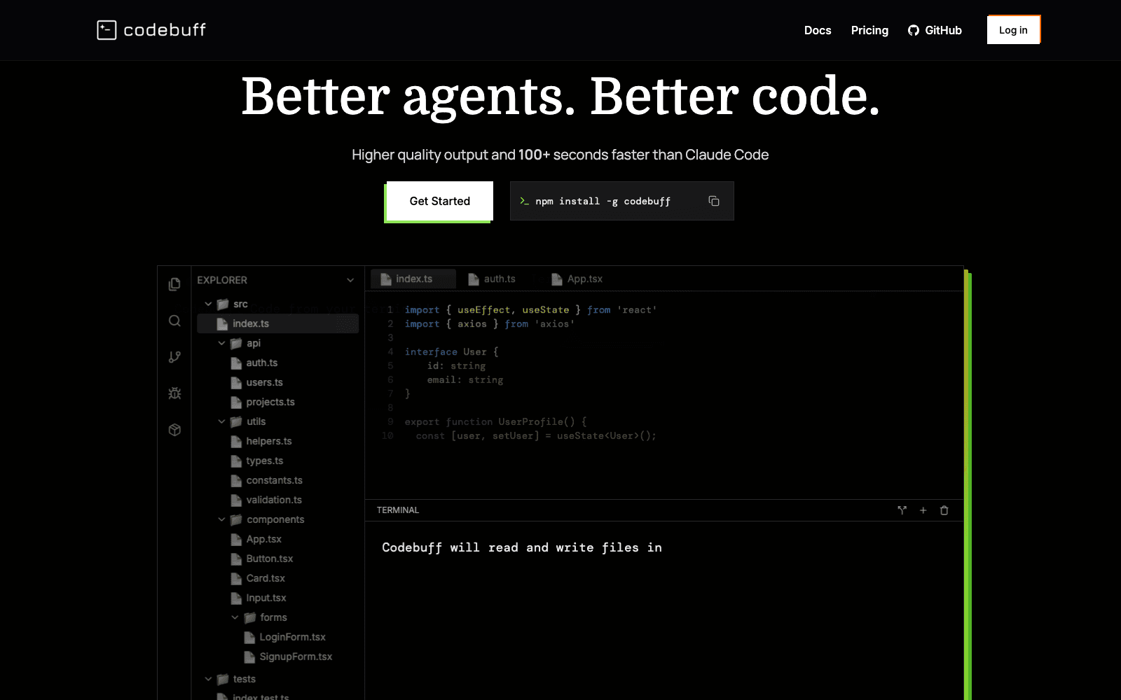The image size is (1121, 700).
Task: Collapse the components folder
Action: click(x=221, y=519)
